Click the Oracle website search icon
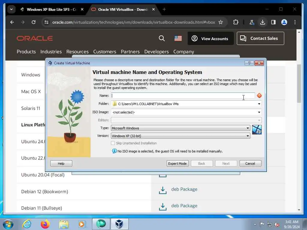The image size is (307, 230). tap(162, 38)
